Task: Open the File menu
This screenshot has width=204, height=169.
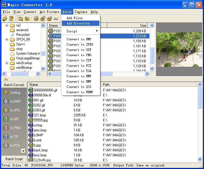Action: (x=6, y=12)
